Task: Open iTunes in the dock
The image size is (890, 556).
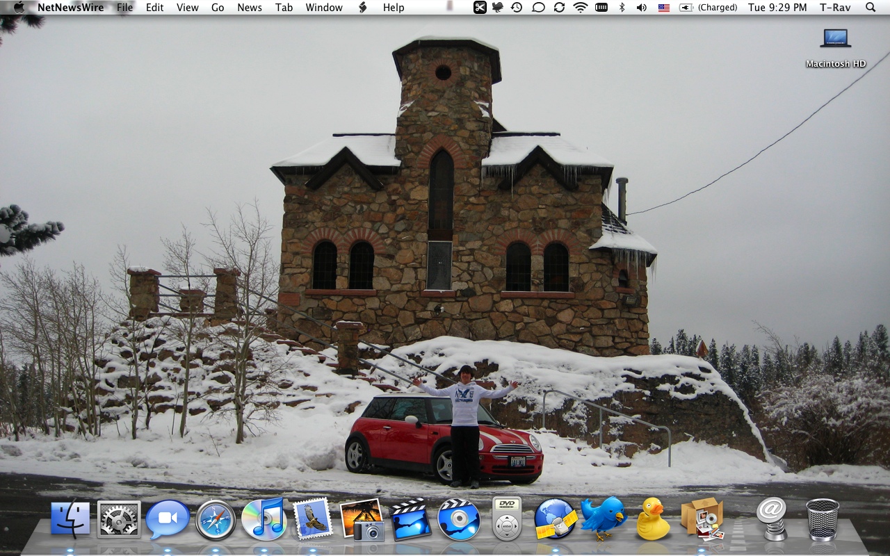Action: tap(264, 519)
